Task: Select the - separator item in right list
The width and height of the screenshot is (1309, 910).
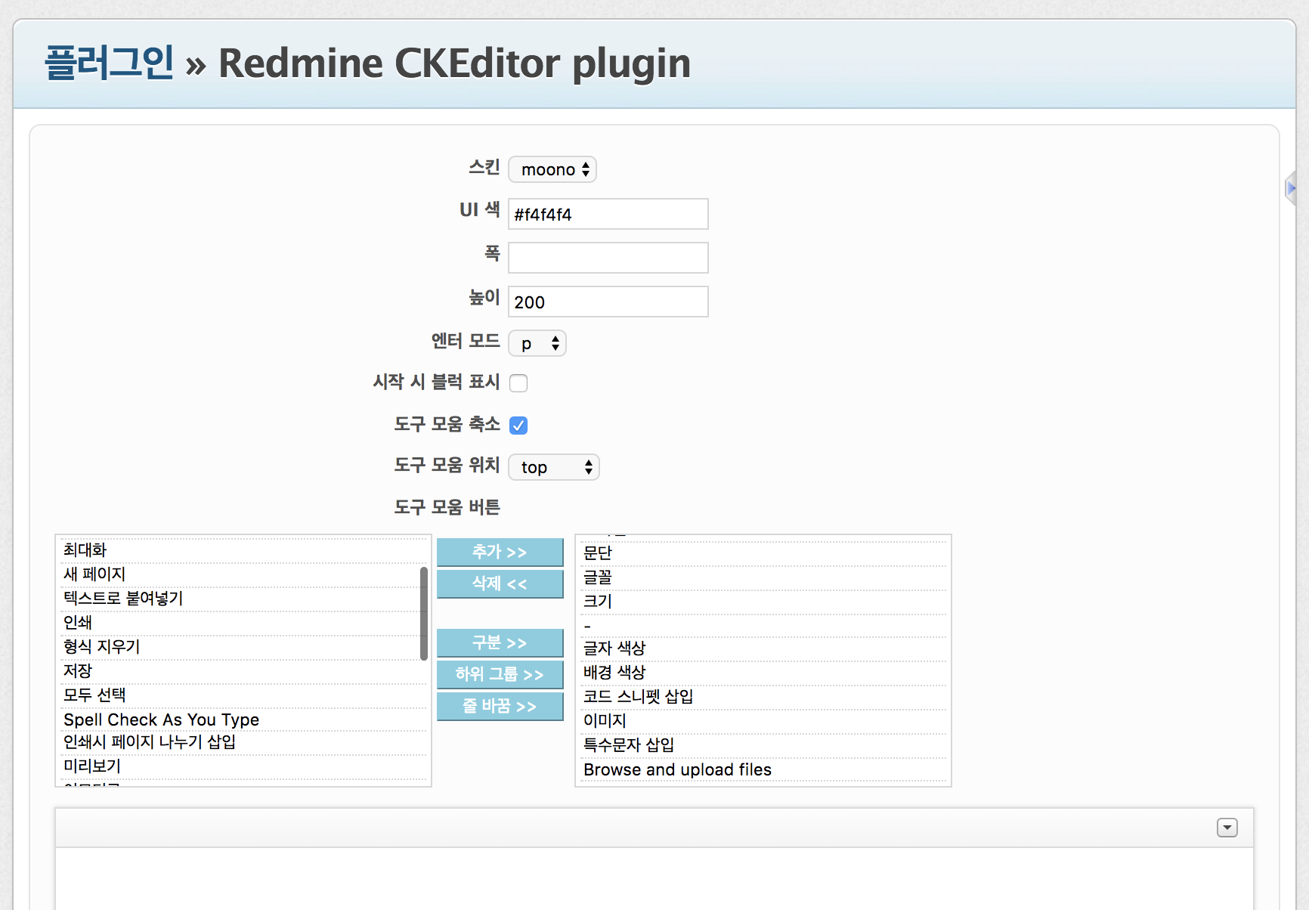Action: [x=763, y=626]
